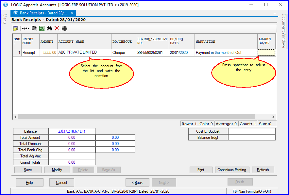Click the first Total Discount value field
The width and height of the screenshot is (289, 195).
coord(72,144)
